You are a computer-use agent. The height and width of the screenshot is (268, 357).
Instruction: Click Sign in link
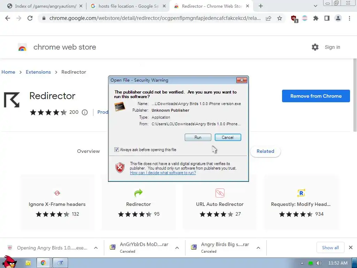point(332,47)
